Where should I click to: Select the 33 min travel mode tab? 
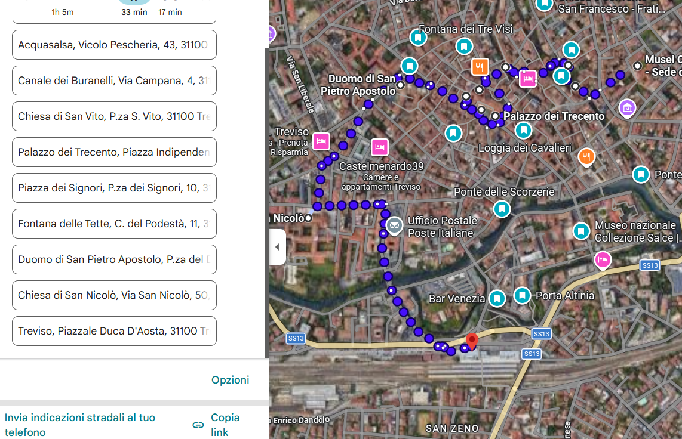[x=134, y=8]
